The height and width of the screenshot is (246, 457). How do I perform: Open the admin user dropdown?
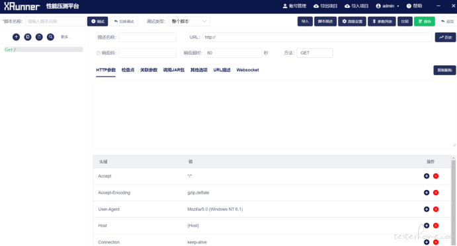click(x=388, y=6)
